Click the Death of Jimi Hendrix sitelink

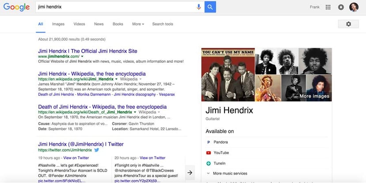(x=56, y=95)
